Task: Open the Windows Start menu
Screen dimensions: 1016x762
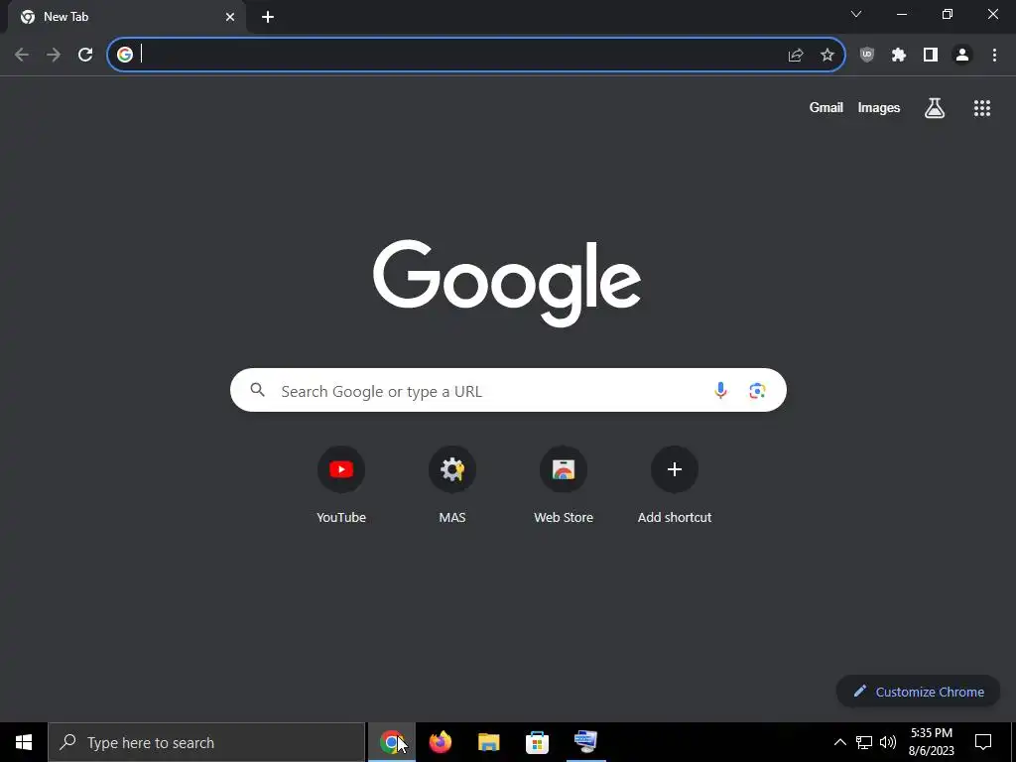Action: 24,742
